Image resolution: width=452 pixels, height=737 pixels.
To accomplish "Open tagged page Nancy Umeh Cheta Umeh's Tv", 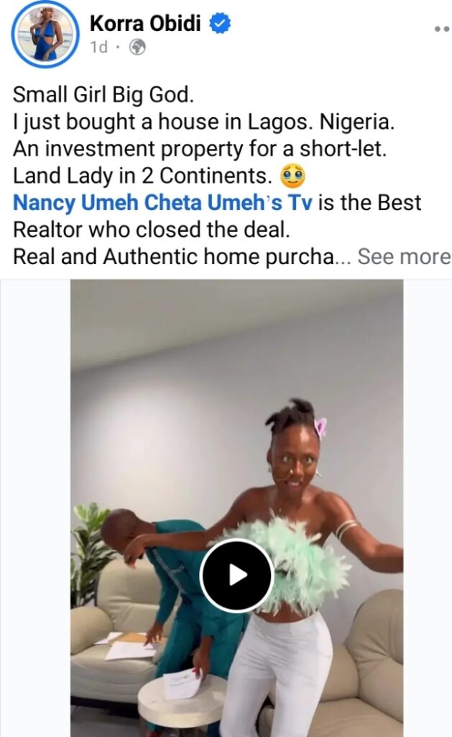I will pyautogui.click(x=162, y=202).
